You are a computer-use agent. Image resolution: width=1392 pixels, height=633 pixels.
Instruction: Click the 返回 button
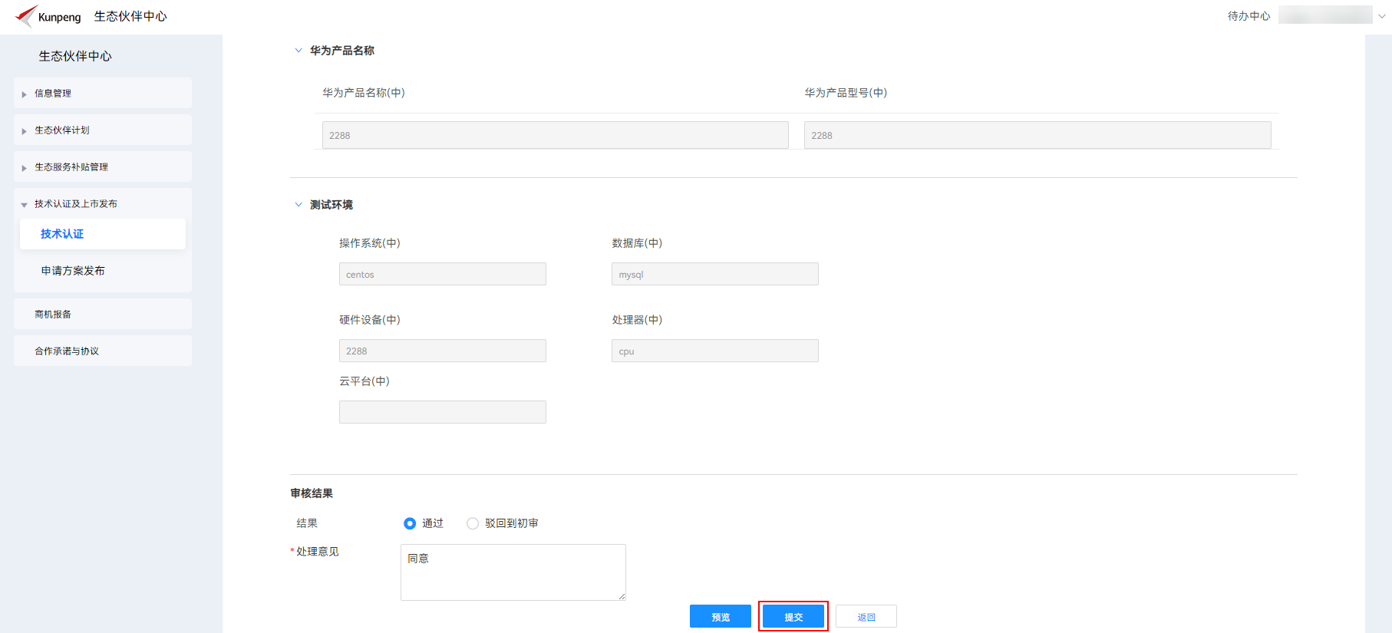point(866,616)
